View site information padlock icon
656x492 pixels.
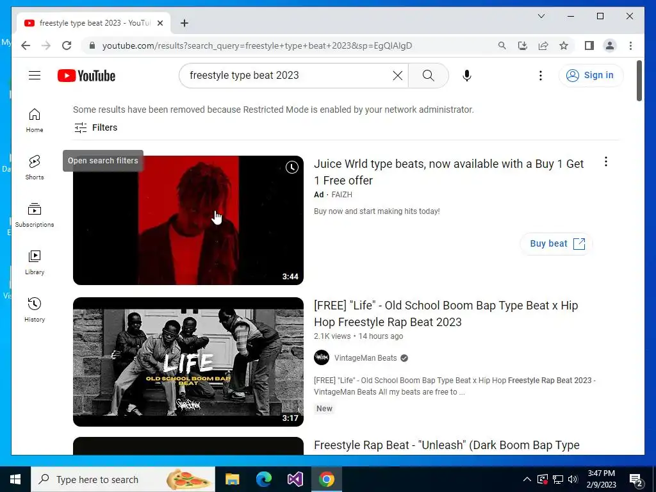[92, 45]
